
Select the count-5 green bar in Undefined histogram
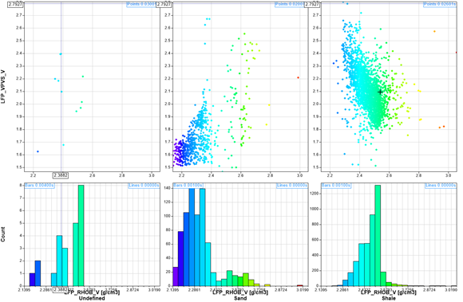point(76,254)
